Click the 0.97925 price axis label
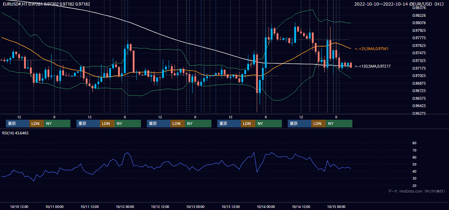The height and width of the screenshot is (210, 449). 419,30
